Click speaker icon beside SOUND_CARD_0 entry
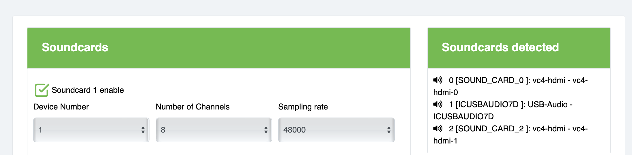This screenshot has width=632, height=155. pos(437,80)
